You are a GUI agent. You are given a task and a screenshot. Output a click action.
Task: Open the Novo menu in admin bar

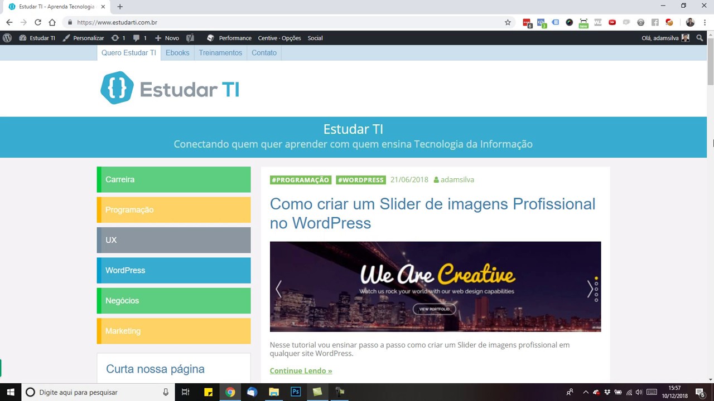click(x=167, y=38)
